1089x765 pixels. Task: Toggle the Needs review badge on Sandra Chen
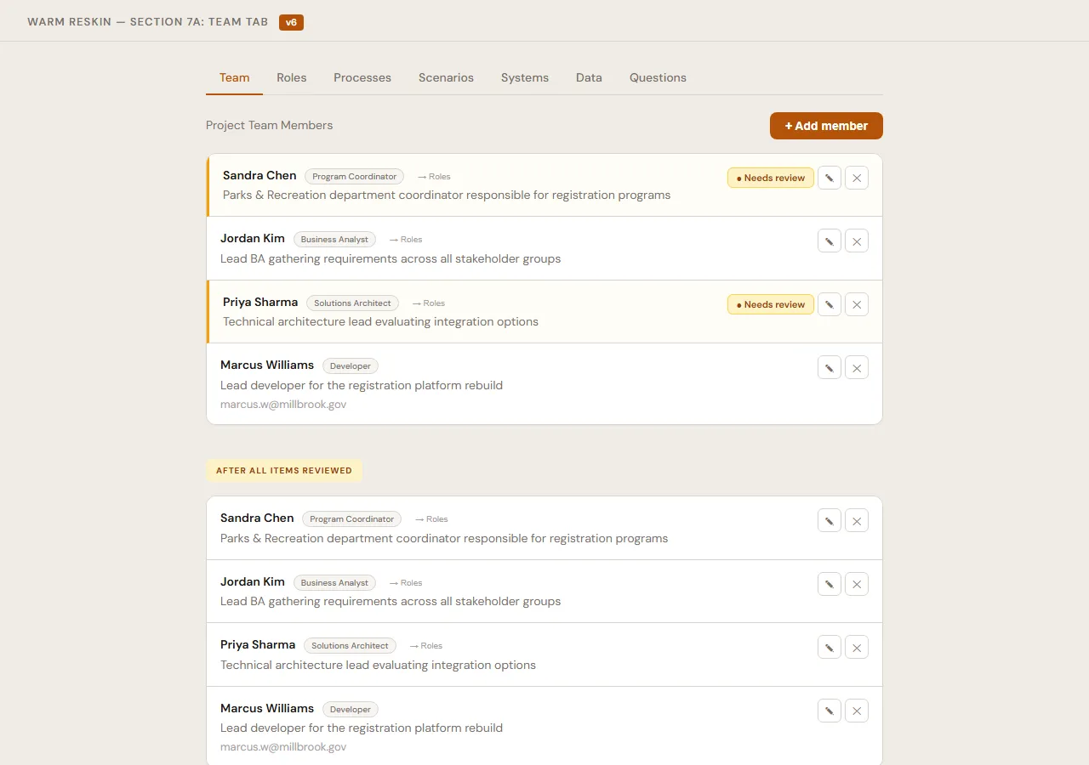coord(770,178)
